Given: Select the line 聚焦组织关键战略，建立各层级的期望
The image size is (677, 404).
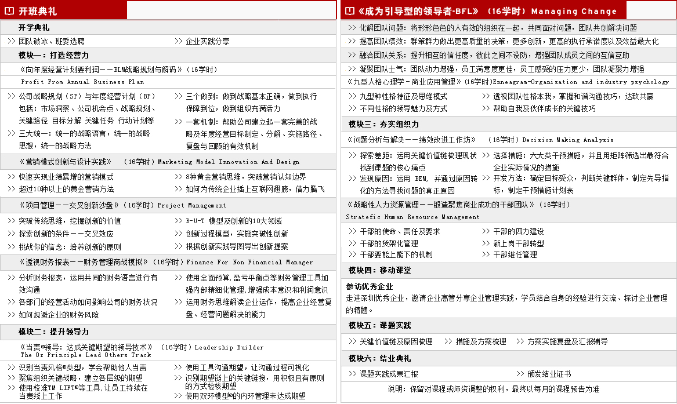Looking at the screenshot, I should point(80,378).
